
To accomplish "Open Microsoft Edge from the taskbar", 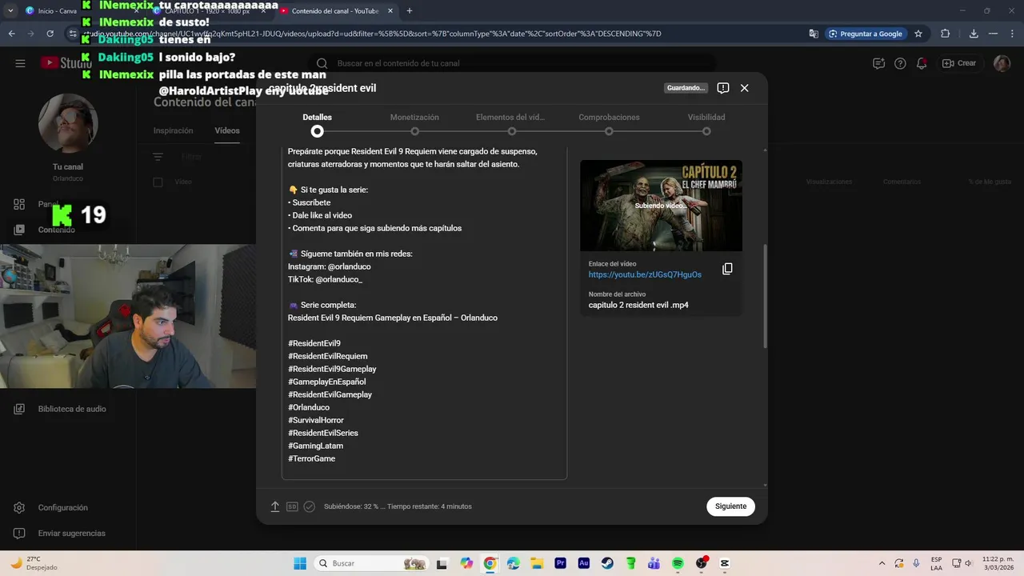I will tap(514, 563).
